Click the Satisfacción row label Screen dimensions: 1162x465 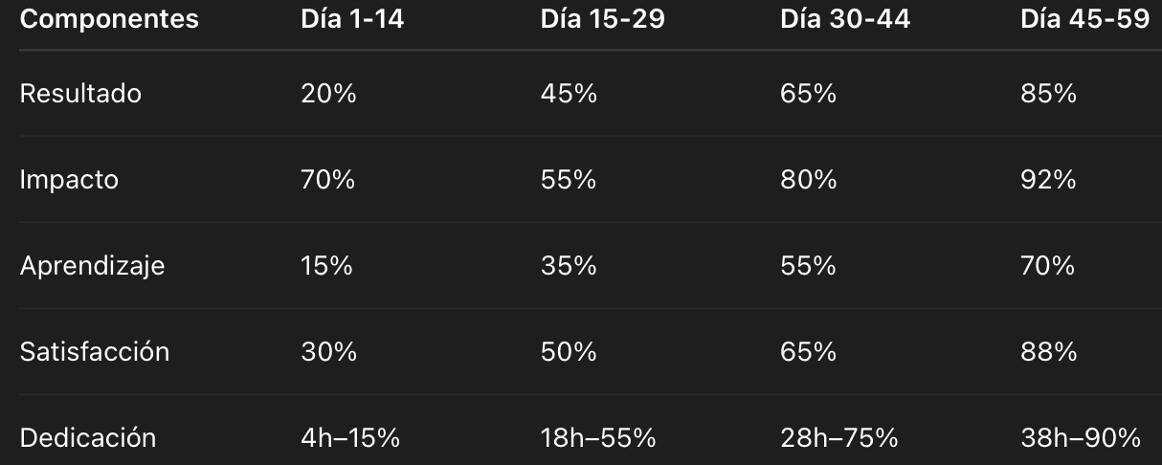[x=95, y=352]
